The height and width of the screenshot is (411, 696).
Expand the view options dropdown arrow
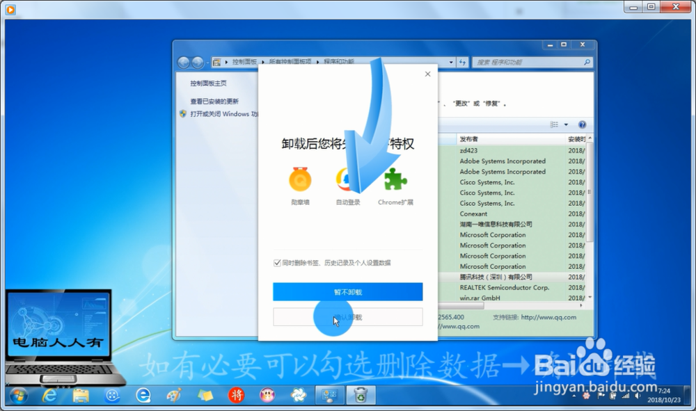click(x=566, y=124)
